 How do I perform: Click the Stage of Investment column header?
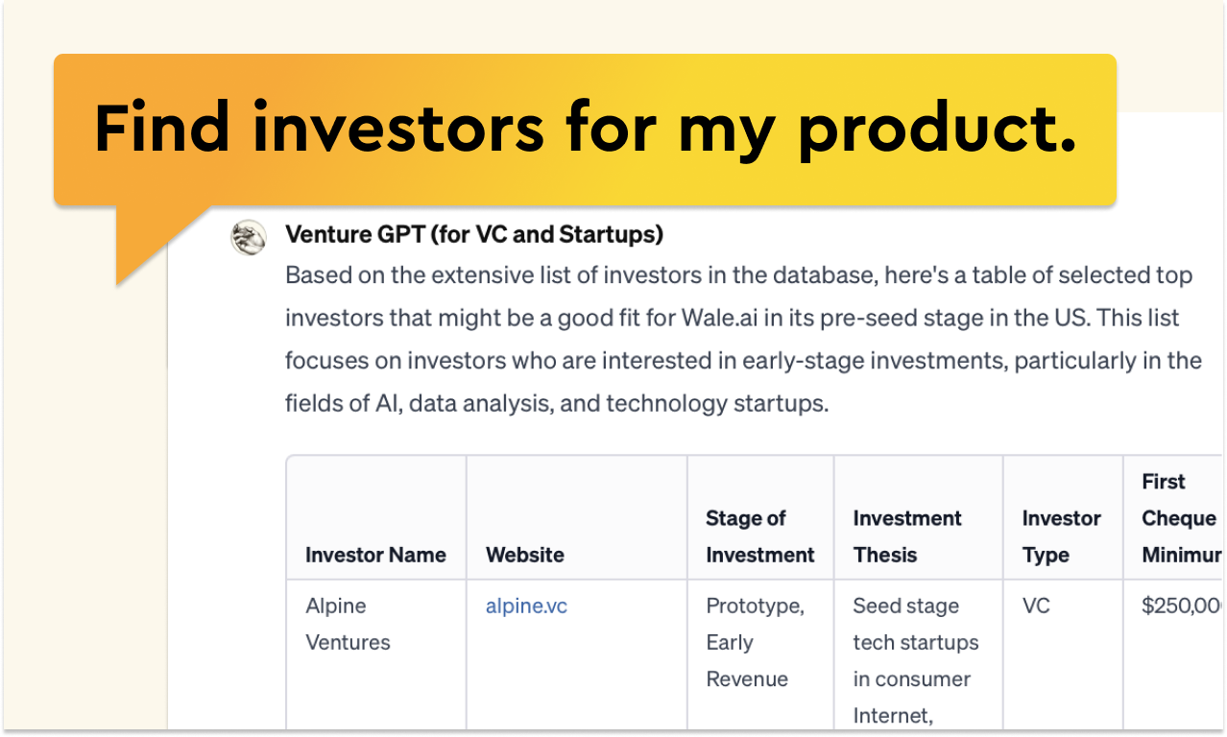759,536
